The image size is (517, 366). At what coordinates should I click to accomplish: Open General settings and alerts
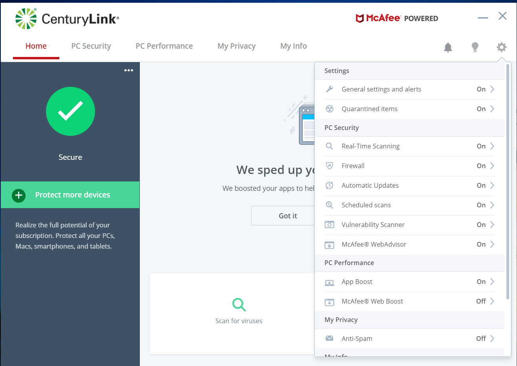click(409, 89)
